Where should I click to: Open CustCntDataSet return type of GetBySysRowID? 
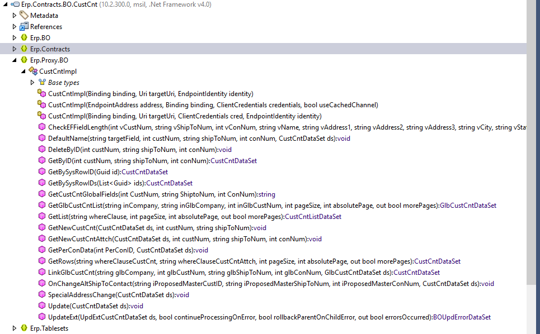144,172
